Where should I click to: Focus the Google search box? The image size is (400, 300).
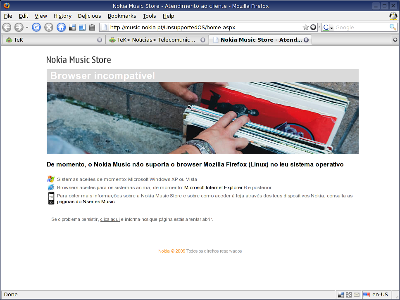tap(362, 27)
